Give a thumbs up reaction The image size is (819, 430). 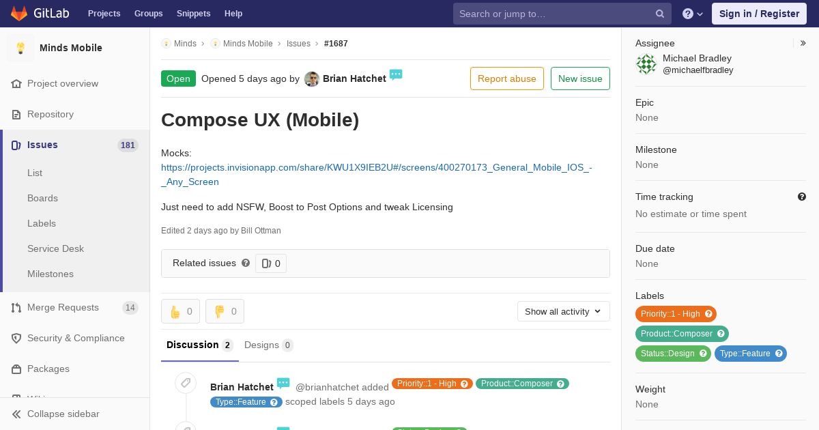pos(180,311)
